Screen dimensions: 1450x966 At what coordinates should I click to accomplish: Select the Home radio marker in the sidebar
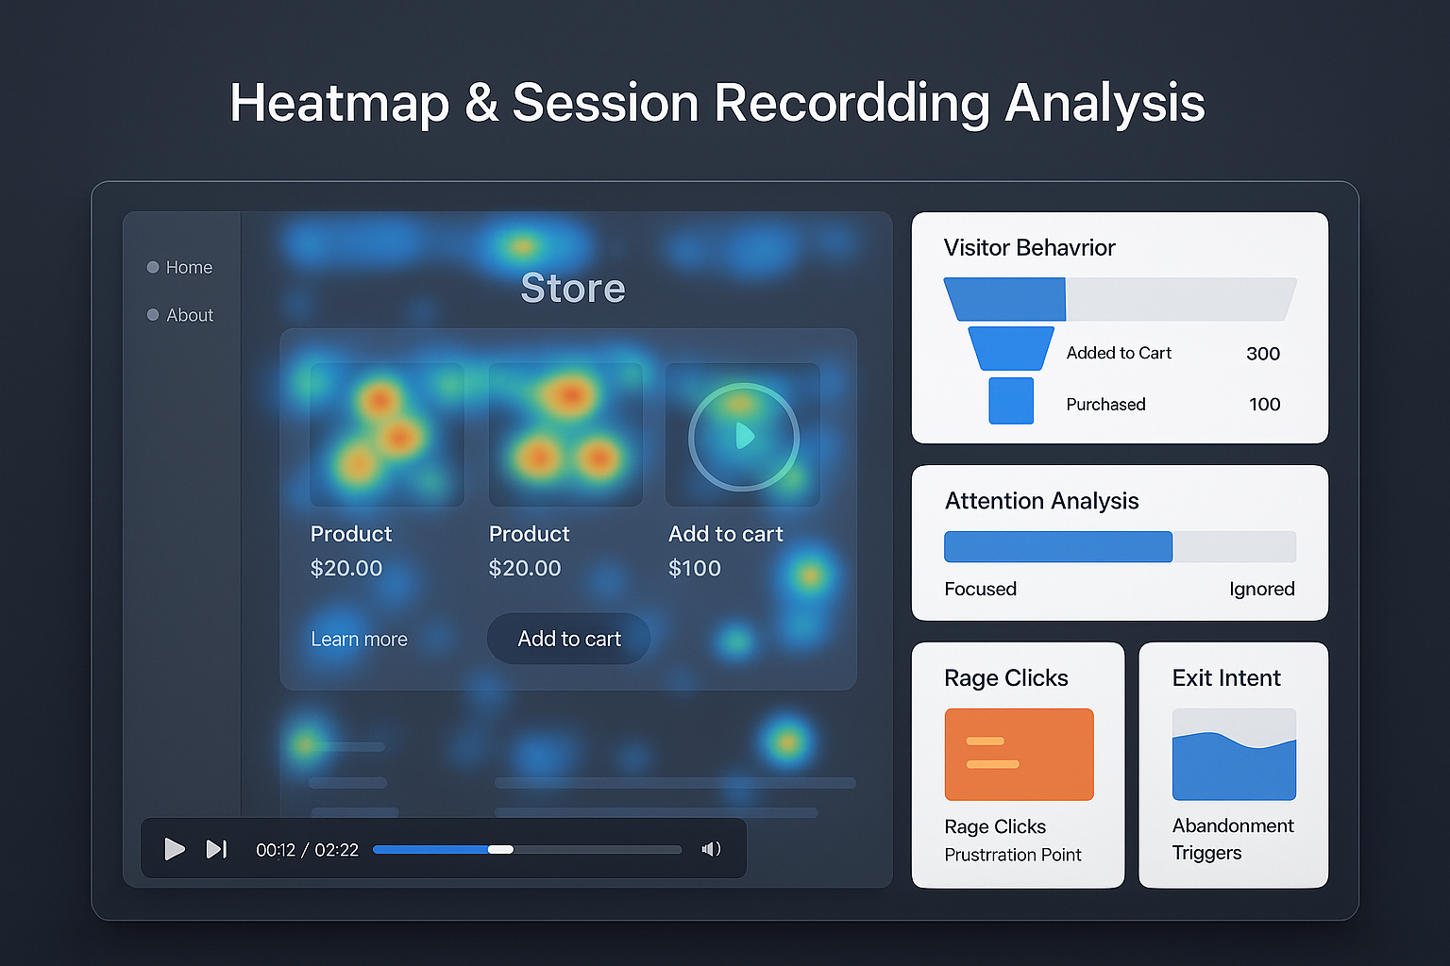[153, 267]
